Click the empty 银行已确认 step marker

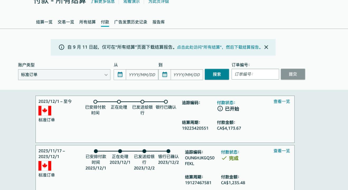[166, 102]
